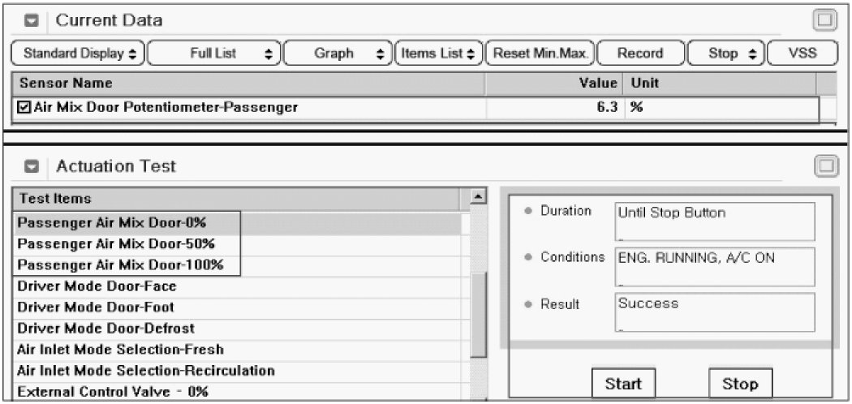Viewport: 852px width, 404px height.
Task: Collapse the Actuation Test panel arrow icon
Action: (x=32, y=167)
